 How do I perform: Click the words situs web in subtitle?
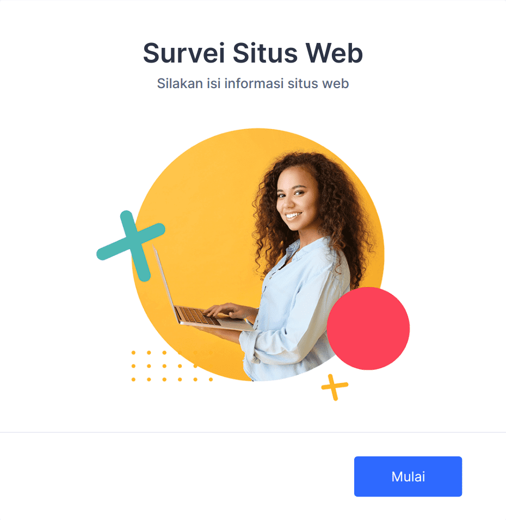[x=318, y=83]
